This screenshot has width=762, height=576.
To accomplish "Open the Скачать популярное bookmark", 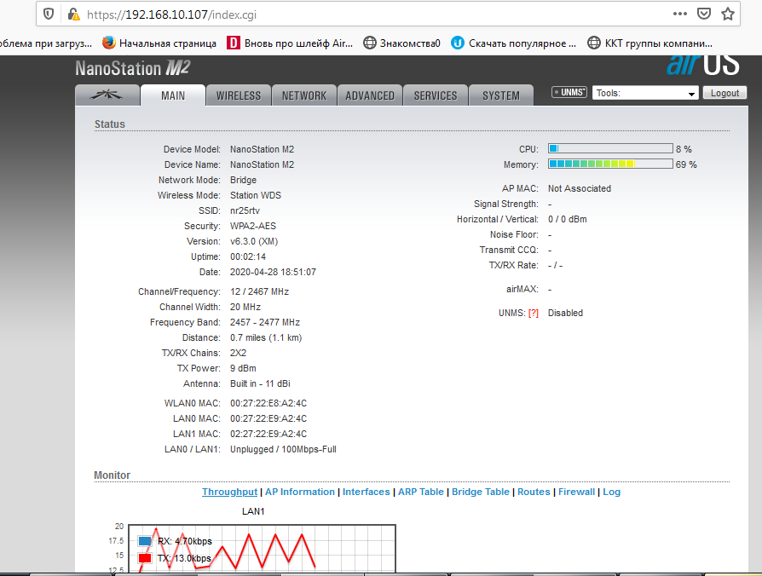I will pos(513,43).
